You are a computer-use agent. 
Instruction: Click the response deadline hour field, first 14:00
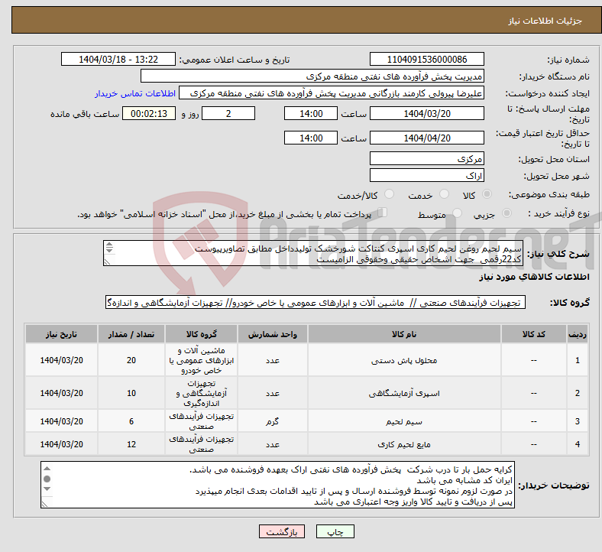[311, 113]
